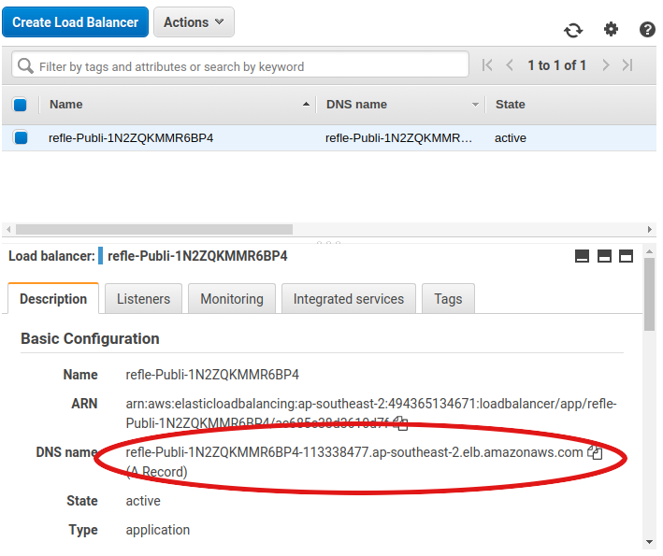Select truncated DNS name cell in table
This screenshot has width=663, height=556.
pos(398,138)
